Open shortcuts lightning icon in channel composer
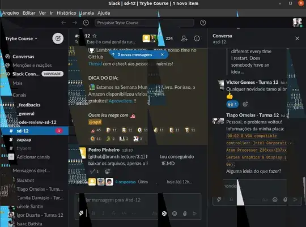The image size is (306, 227). (81, 213)
